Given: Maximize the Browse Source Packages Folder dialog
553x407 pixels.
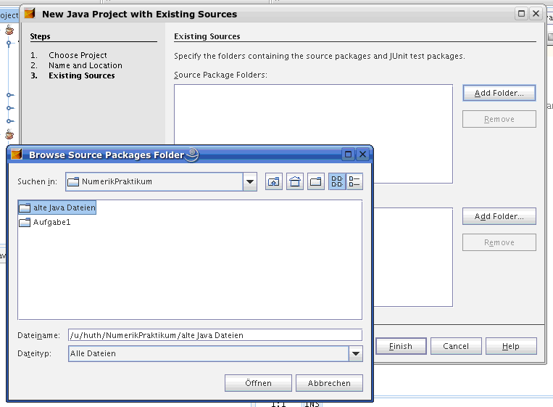Looking at the screenshot, I should click(348, 155).
